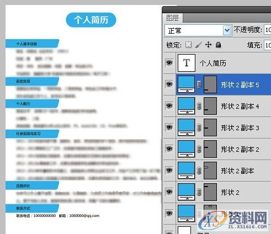Select layer name 形状 2 副本 3

click(x=240, y=128)
